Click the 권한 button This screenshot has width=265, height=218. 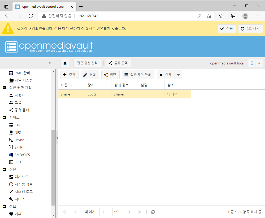pyautogui.click(x=110, y=75)
